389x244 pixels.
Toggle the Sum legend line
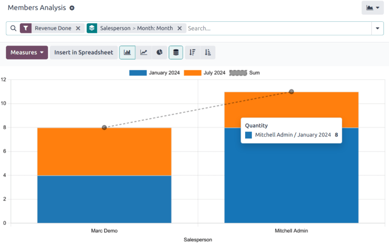(x=245, y=73)
